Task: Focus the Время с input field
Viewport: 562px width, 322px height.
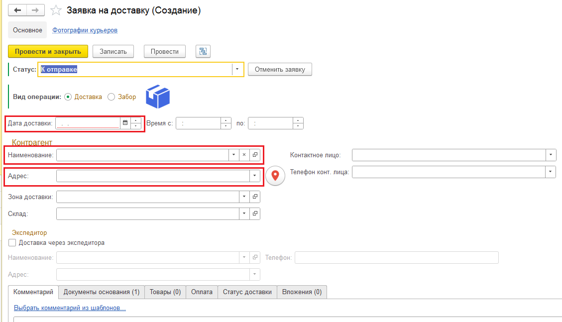Action: click(x=198, y=123)
